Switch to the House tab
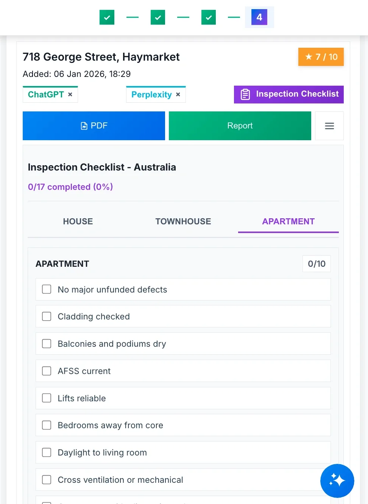The height and width of the screenshot is (504, 368). (x=78, y=221)
